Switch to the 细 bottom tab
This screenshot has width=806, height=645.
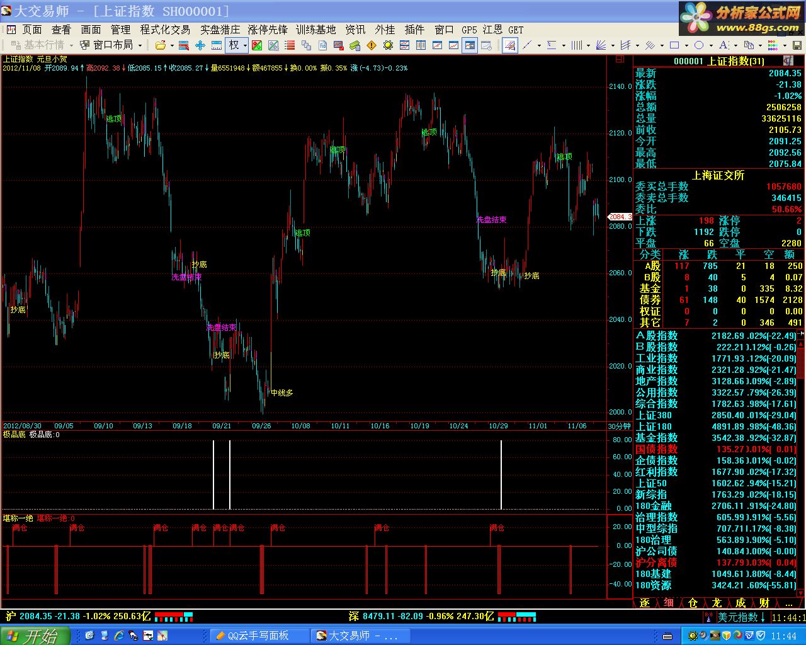pyautogui.click(x=669, y=603)
